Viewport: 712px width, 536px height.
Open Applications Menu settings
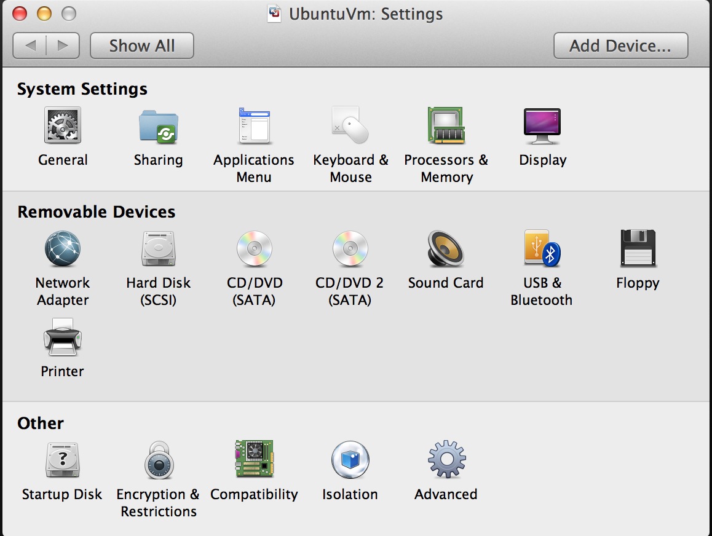(x=254, y=126)
